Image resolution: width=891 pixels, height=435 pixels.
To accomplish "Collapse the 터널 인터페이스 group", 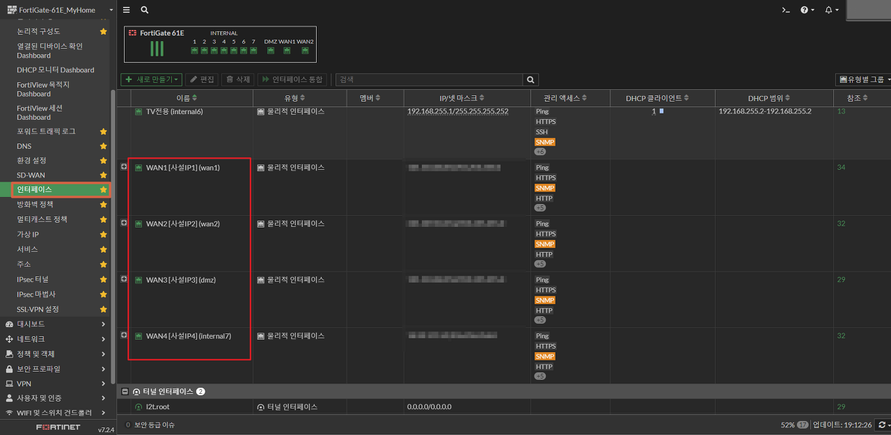I will click(125, 392).
